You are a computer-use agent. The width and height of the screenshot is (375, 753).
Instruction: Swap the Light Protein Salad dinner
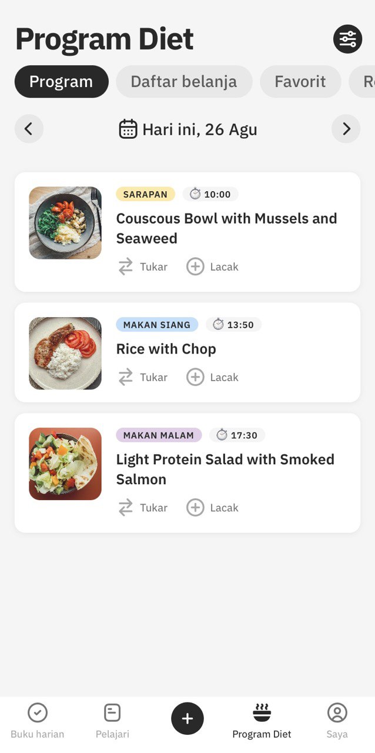(143, 508)
